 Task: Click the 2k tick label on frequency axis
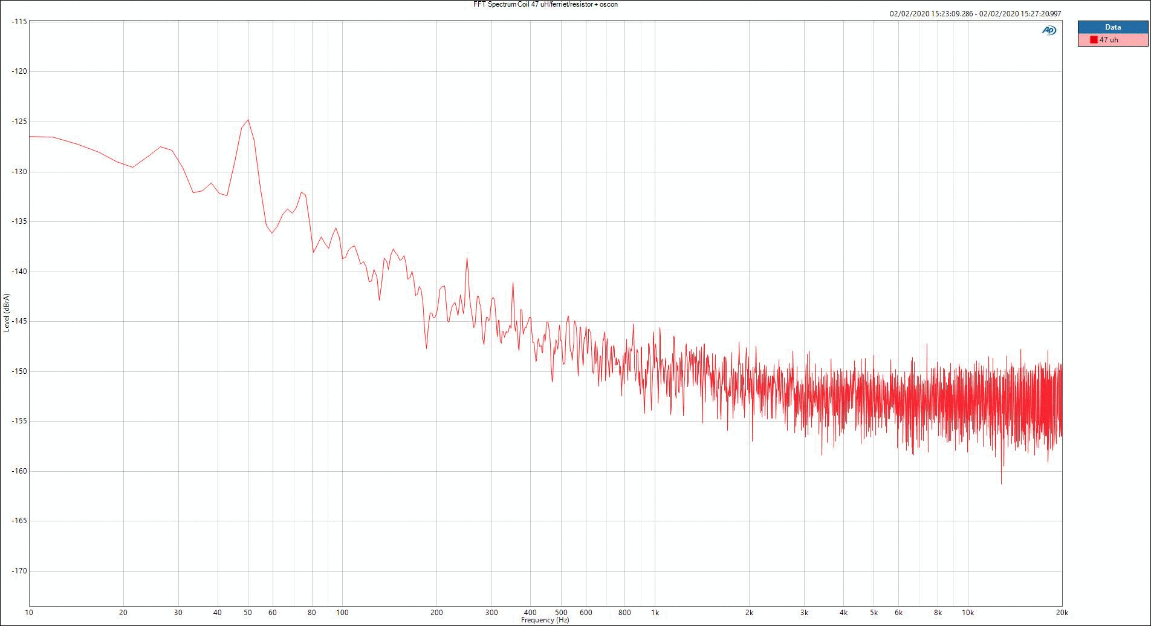[749, 613]
